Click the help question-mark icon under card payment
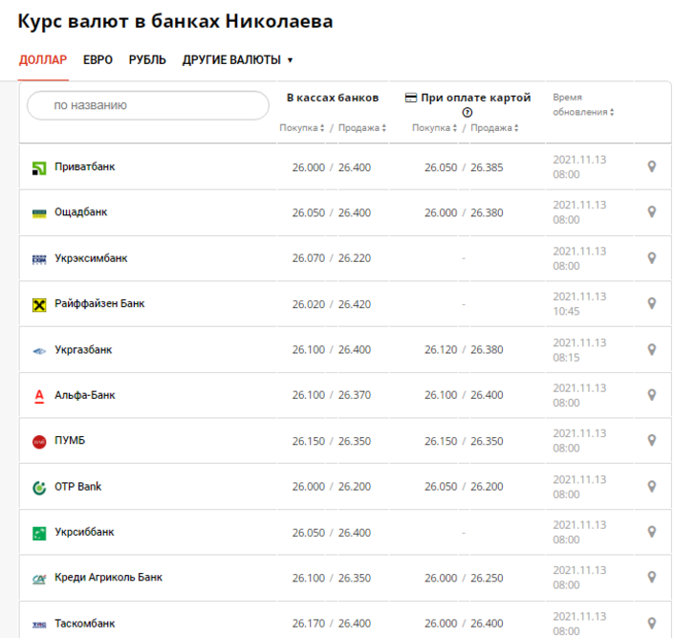Viewport: 673px width, 638px height. point(467,113)
